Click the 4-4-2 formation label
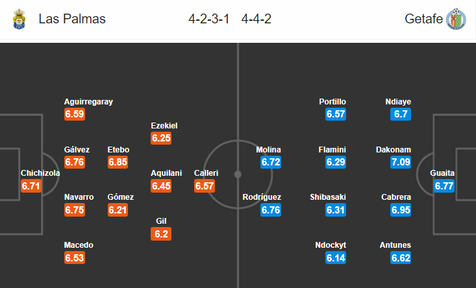The image size is (476, 288). [257, 19]
